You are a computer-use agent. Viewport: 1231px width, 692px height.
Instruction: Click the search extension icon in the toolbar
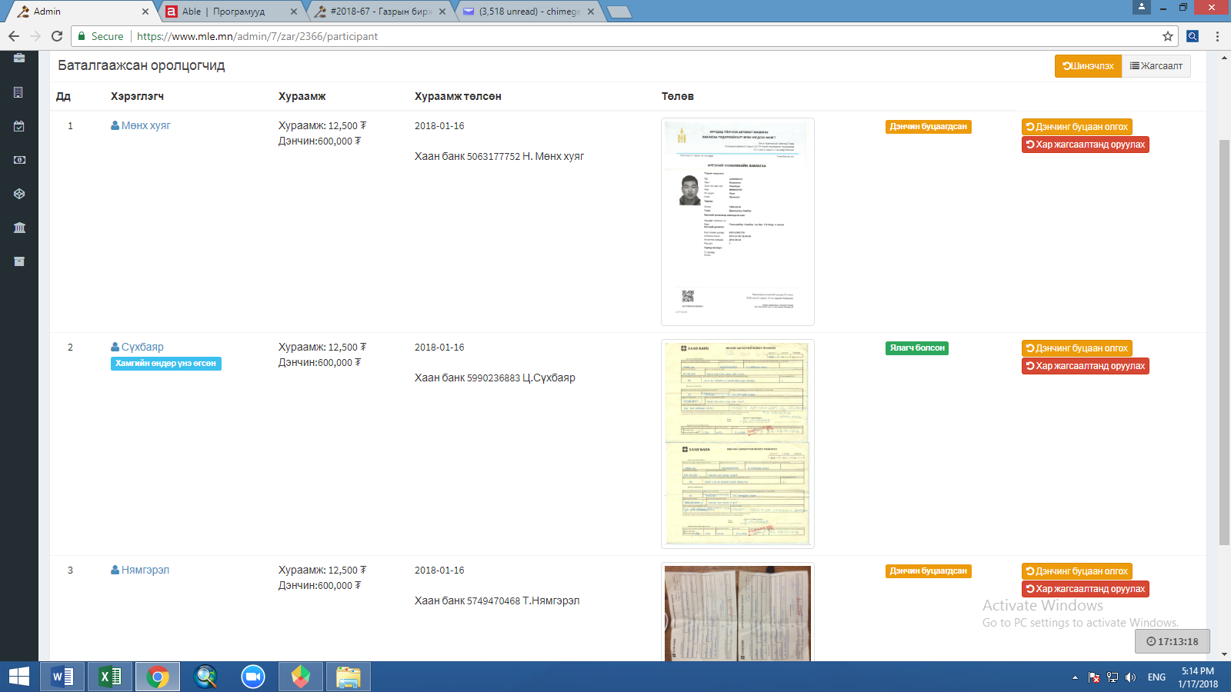tap(1193, 36)
